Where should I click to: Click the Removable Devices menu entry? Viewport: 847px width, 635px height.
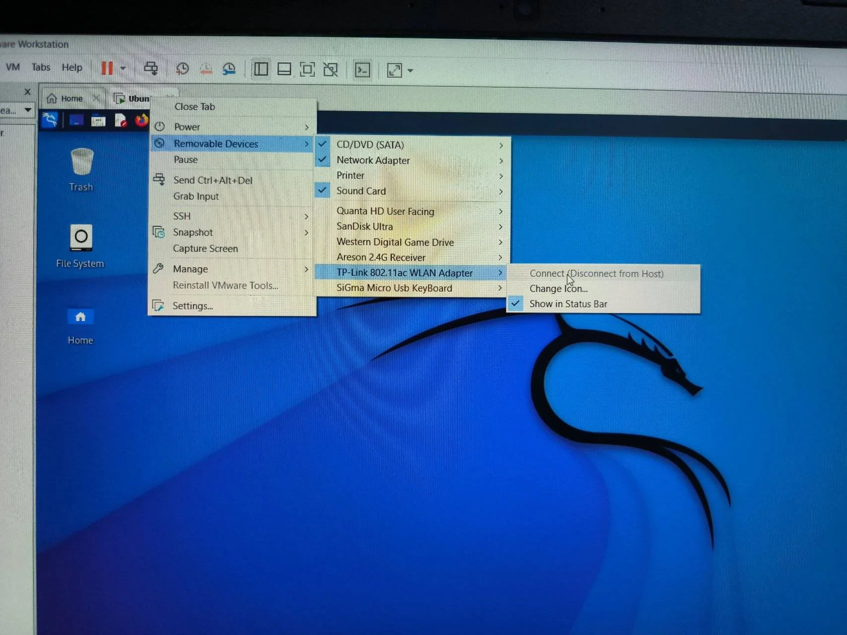pyautogui.click(x=232, y=144)
